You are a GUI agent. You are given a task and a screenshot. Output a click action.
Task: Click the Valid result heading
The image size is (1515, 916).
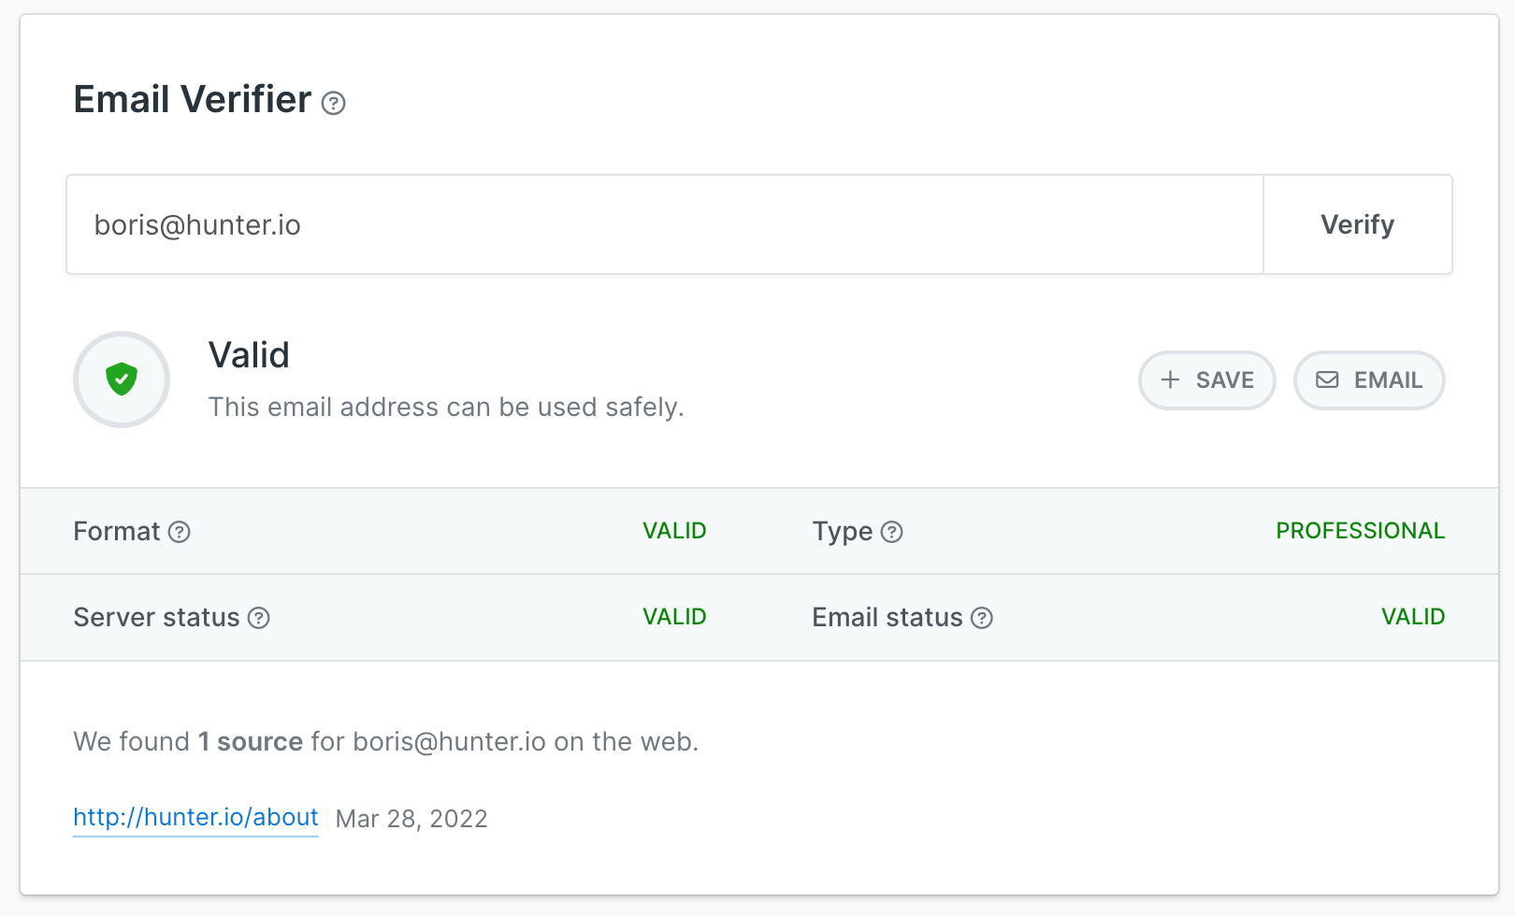pos(249,355)
